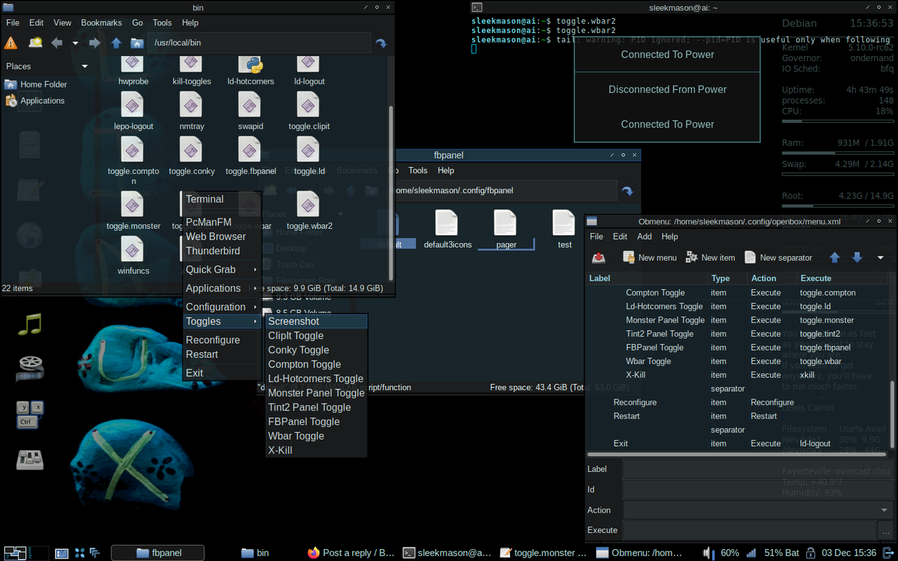Image resolution: width=898 pixels, height=561 pixels.
Task: Click the show desktop icon in panel
Action: pyautogui.click(x=62, y=553)
